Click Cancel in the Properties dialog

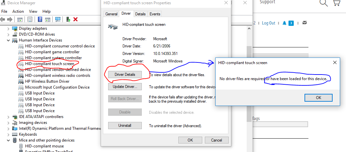point(217,140)
